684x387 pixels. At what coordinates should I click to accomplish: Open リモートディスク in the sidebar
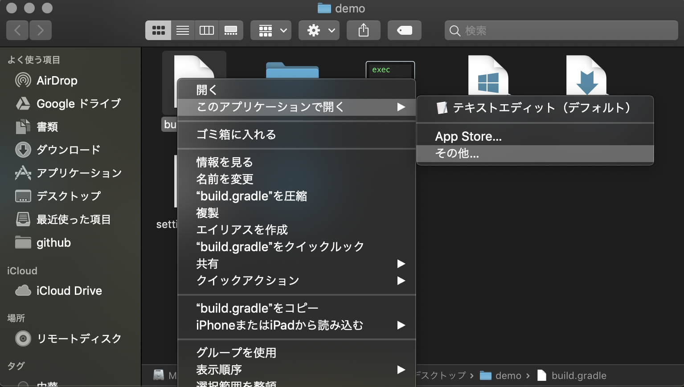[68, 339]
